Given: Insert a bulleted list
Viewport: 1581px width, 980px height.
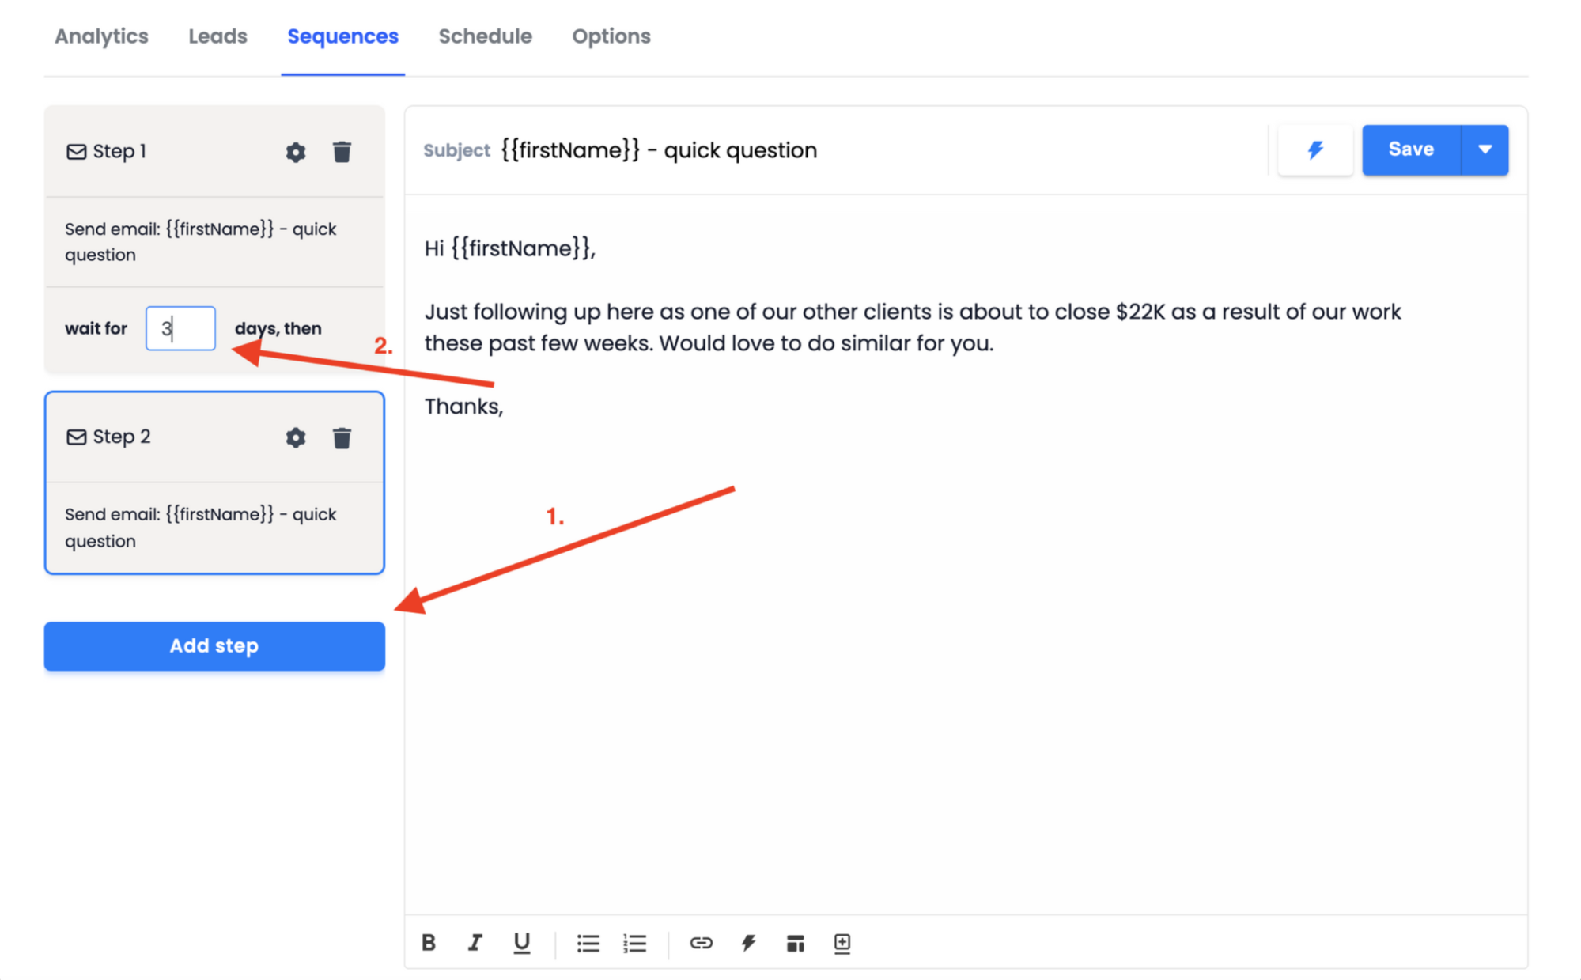Looking at the screenshot, I should [x=588, y=943].
